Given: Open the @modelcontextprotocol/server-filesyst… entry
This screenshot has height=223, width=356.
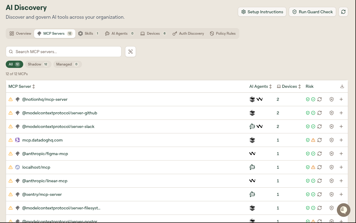Looking at the screenshot, I should tap(61, 208).
